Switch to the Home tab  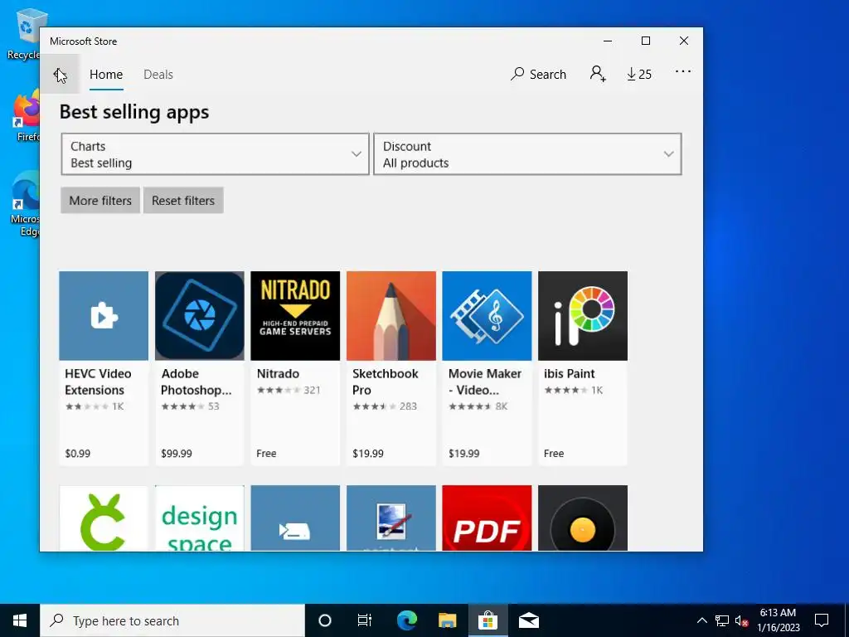point(106,74)
